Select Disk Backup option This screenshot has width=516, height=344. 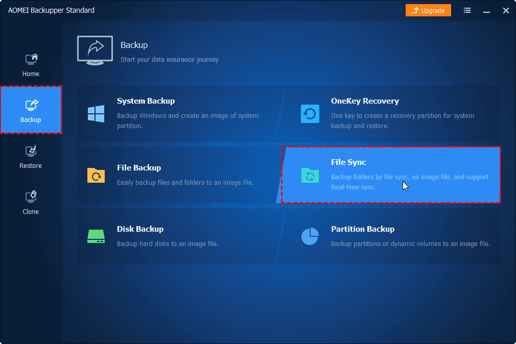coord(178,236)
